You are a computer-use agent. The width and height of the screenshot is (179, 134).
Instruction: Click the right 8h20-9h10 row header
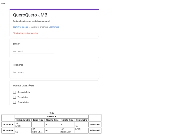95,130
